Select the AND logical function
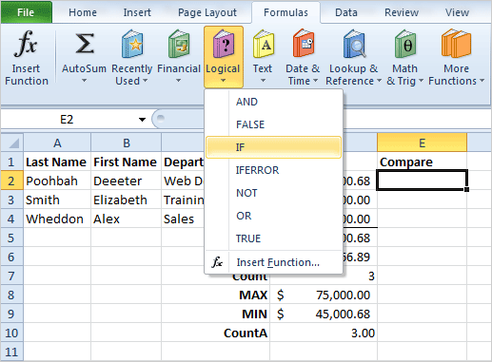This screenshot has height=362, width=492. tap(246, 102)
